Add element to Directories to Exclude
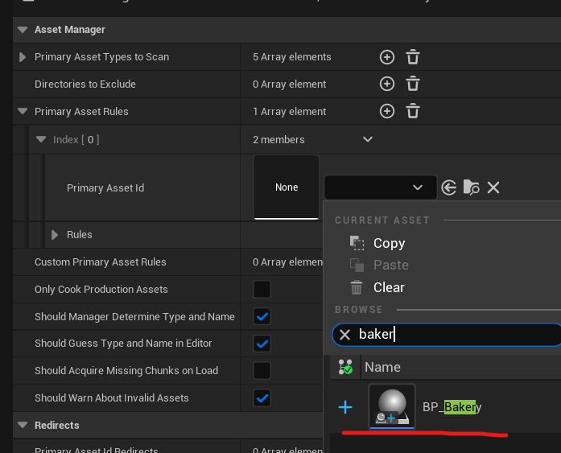 click(387, 84)
